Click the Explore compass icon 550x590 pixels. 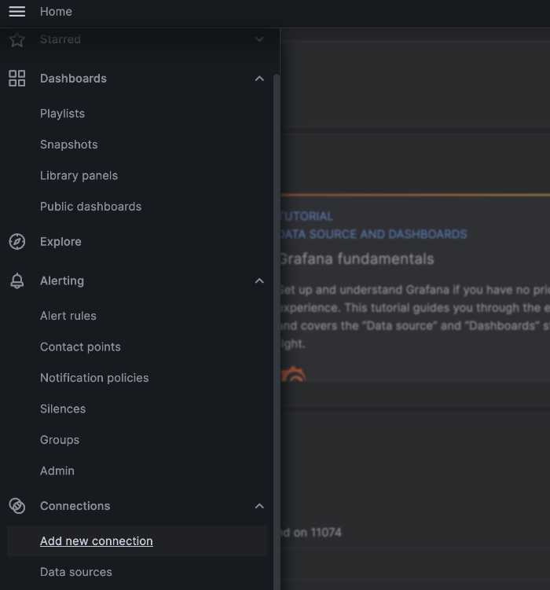click(17, 241)
